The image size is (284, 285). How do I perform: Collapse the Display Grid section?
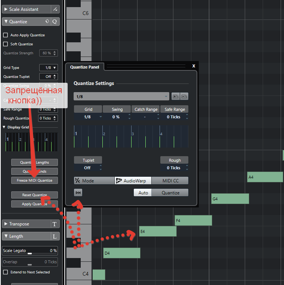[x=4, y=127]
